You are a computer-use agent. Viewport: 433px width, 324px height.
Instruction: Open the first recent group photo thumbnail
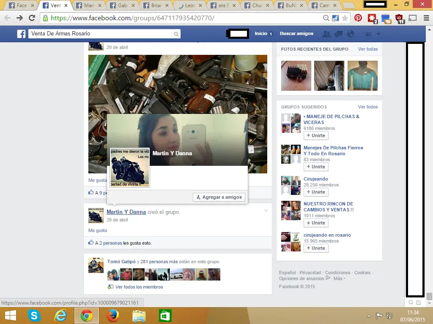(296, 76)
